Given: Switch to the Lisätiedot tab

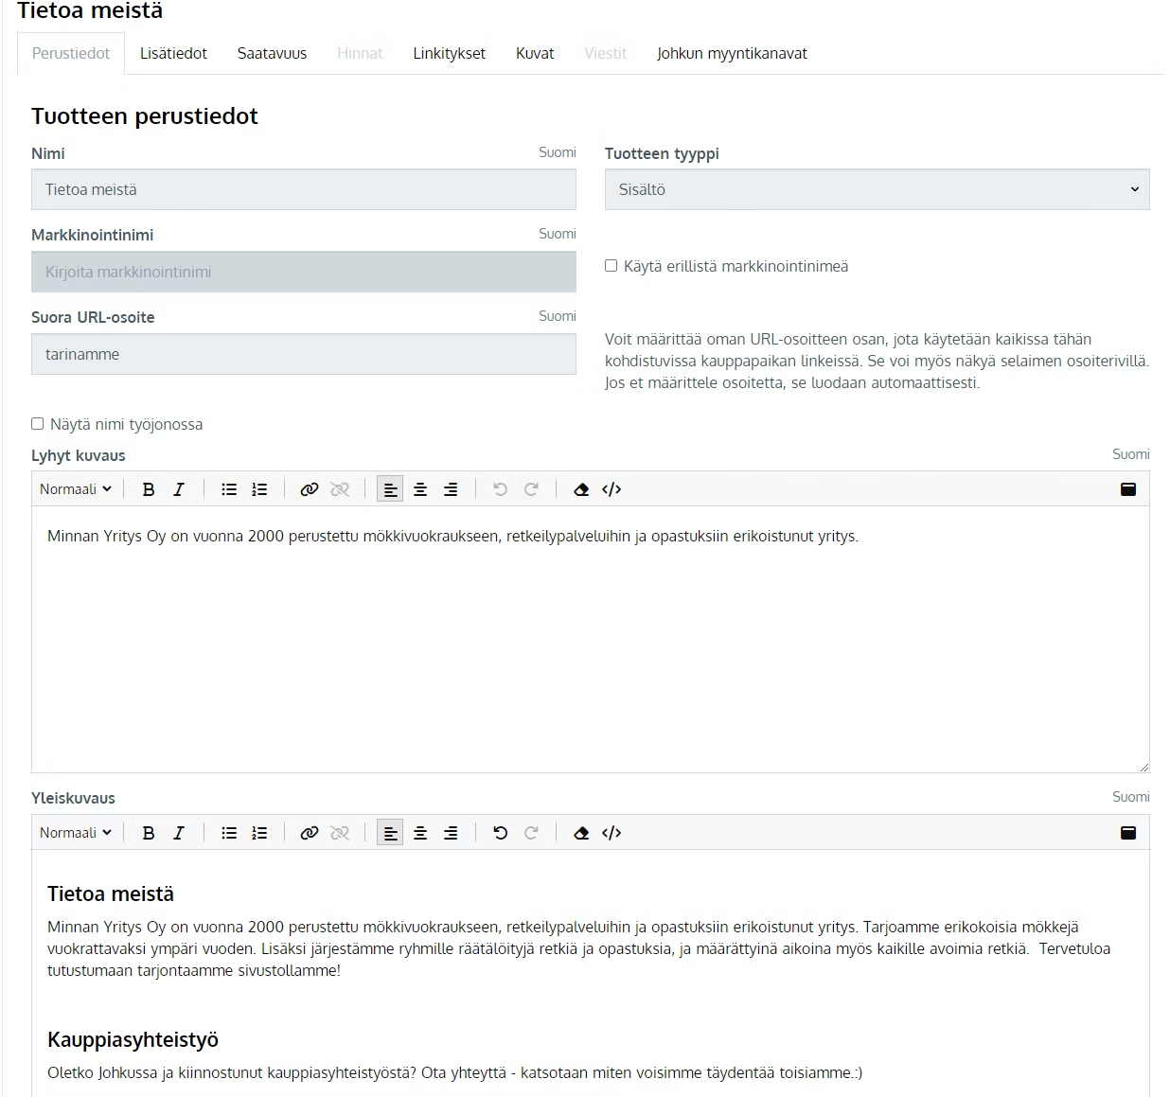Looking at the screenshot, I should (173, 54).
